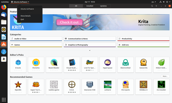Open the Raven Reader app tile
Image resolution: width=172 pixels, height=103 pixels.
[54, 65]
